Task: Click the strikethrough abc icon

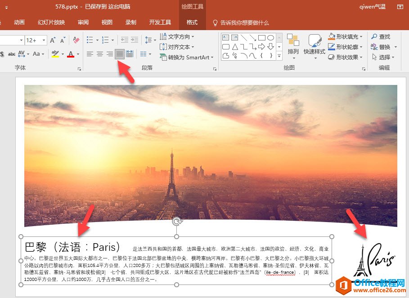Action: click(12, 54)
